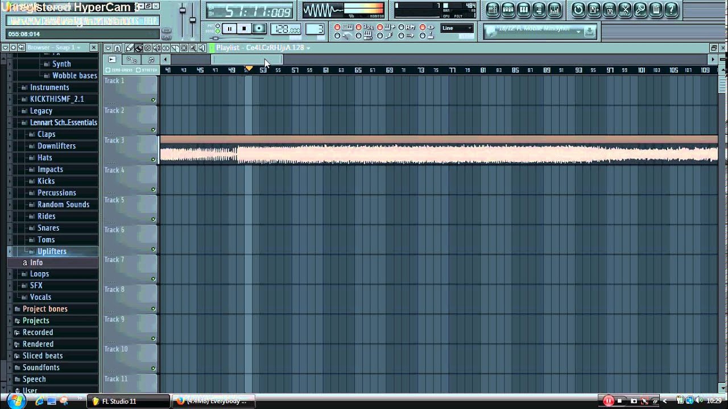Click the tempo 128.000 display

(286, 29)
